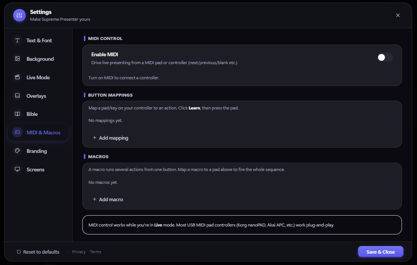
Task: Click the Live Mode clapperboard icon
Action: (x=17, y=77)
